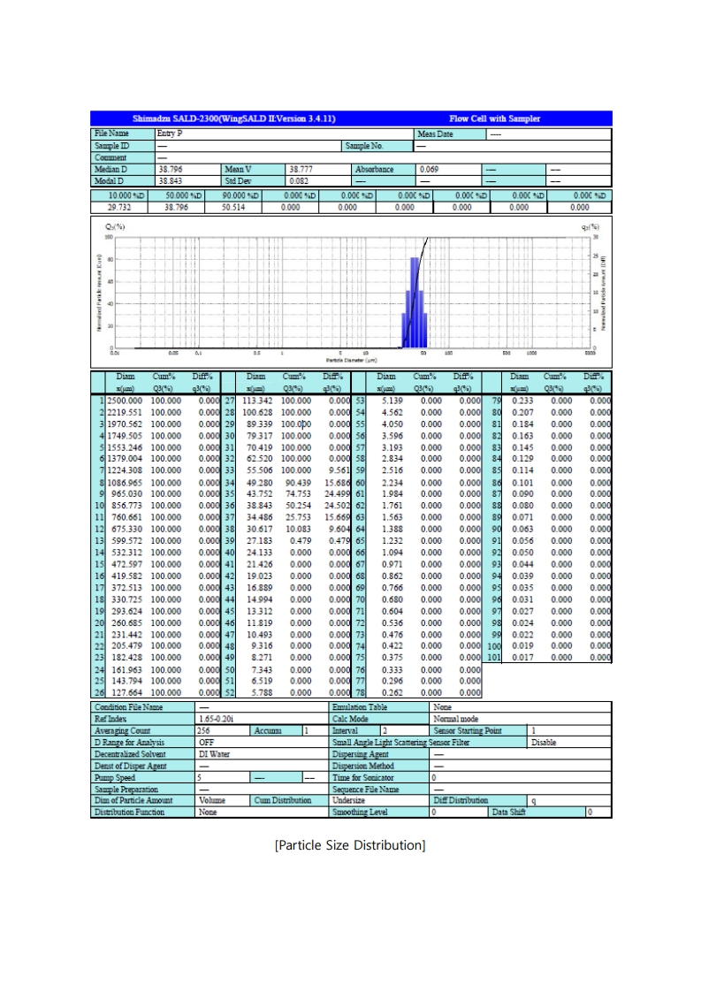Select the 'Distribution Function' label
The width and height of the screenshot is (701, 992).
point(130,813)
